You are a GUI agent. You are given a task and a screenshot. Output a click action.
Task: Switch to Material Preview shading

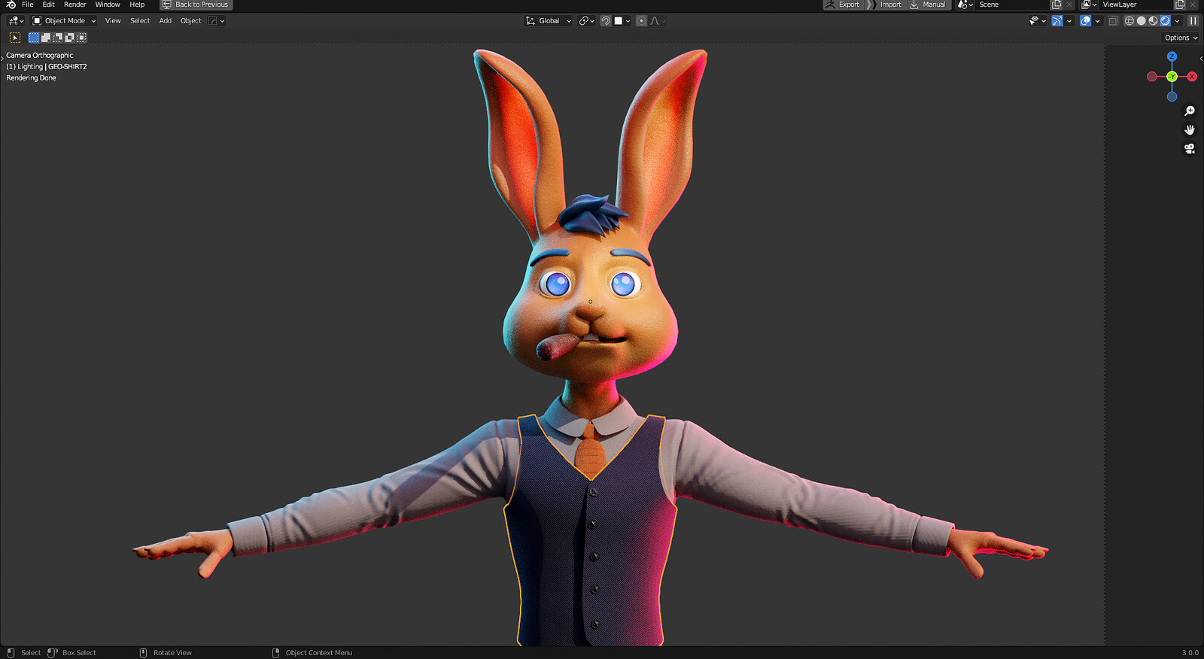point(1153,21)
